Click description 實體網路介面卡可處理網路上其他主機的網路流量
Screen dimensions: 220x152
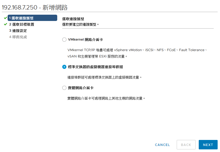tap(106, 98)
